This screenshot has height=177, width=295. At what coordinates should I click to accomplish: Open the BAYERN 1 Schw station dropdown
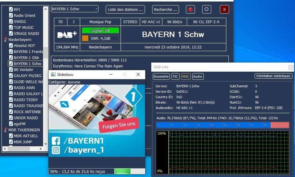75,9
